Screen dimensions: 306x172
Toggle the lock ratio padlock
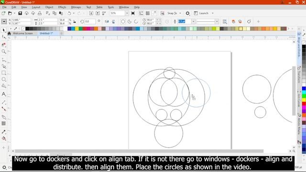click(75, 21)
